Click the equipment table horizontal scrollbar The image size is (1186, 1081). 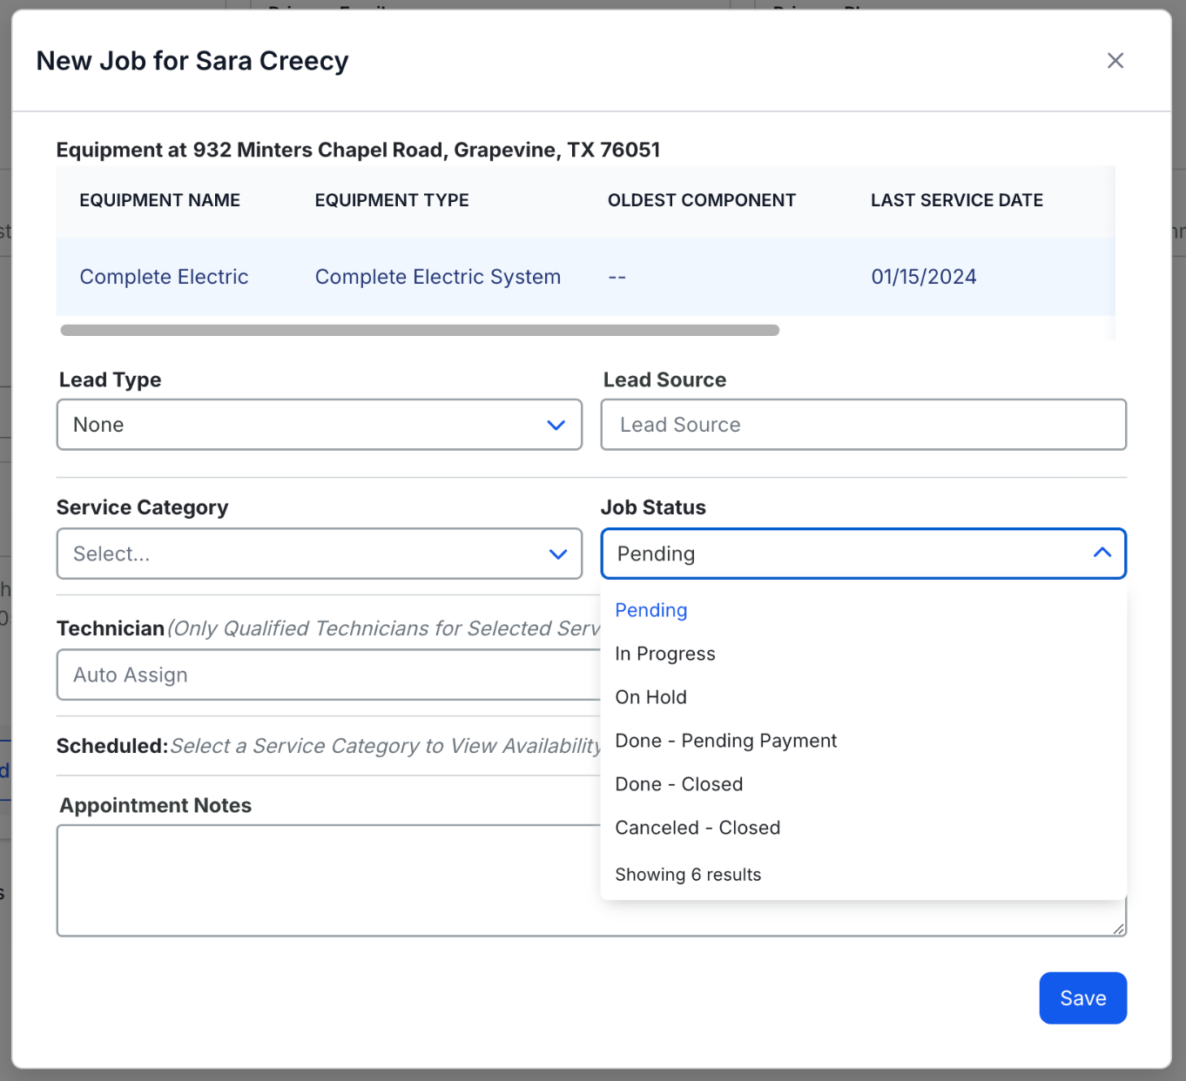click(420, 330)
